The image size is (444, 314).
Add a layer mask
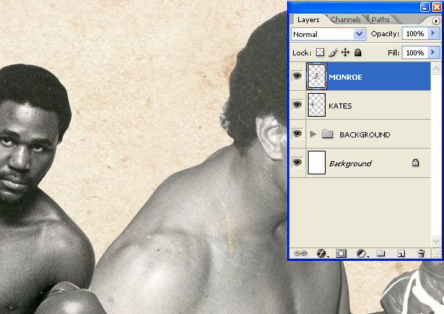pos(341,253)
